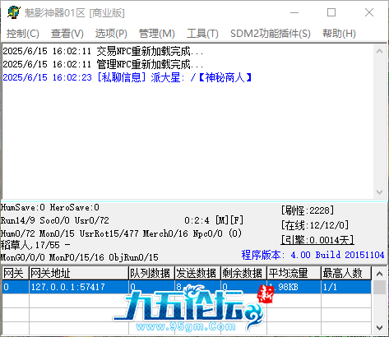Open the 管理(M) menu

click(x=157, y=34)
